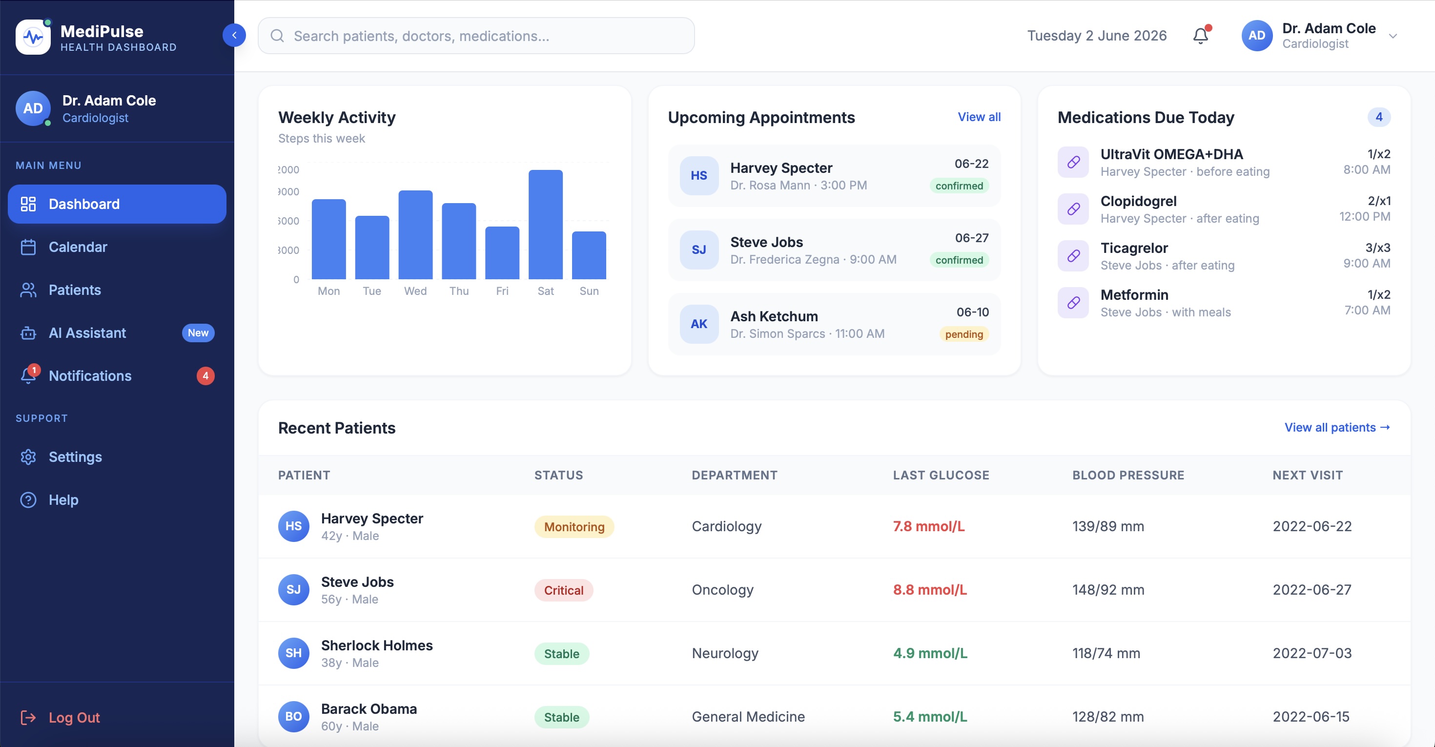Click confirmed status for Steve Jobs appointment
Viewport: 1435px width, 747px height.
pyautogui.click(x=959, y=260)
